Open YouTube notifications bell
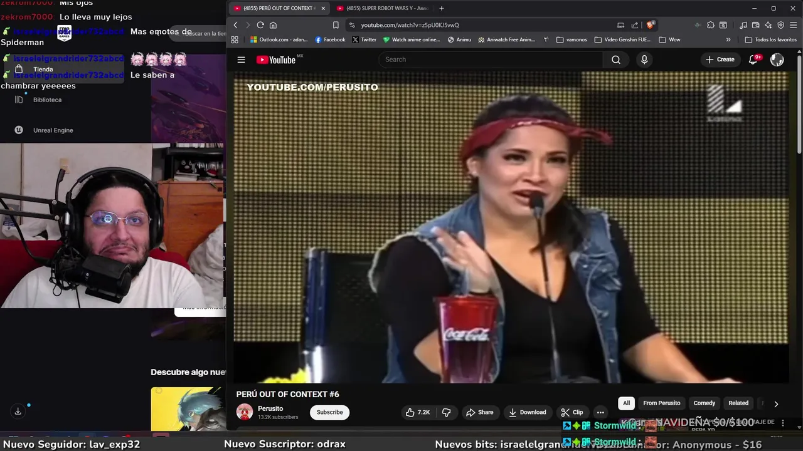 coord(753,60)
